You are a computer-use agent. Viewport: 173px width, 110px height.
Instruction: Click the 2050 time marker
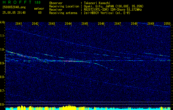pyautogui.click(x=167, y=23)
